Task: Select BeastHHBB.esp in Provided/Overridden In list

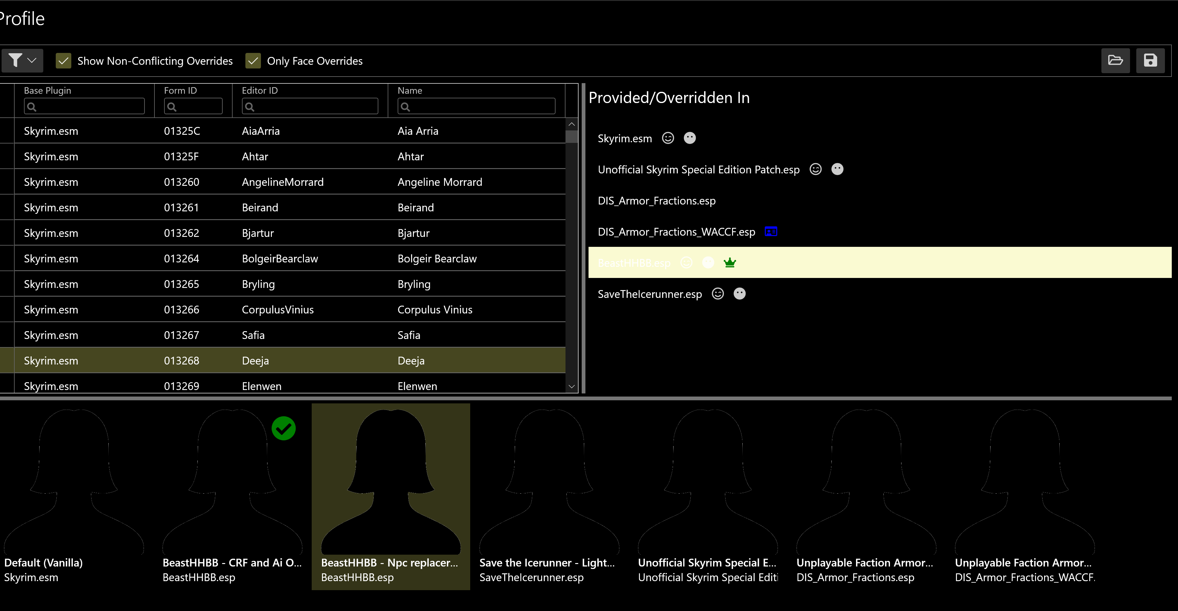Action: (634, 263)
